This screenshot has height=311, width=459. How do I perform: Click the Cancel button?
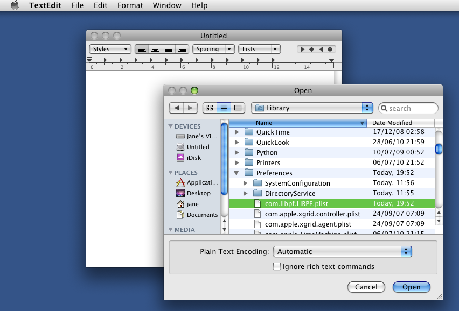366,287
